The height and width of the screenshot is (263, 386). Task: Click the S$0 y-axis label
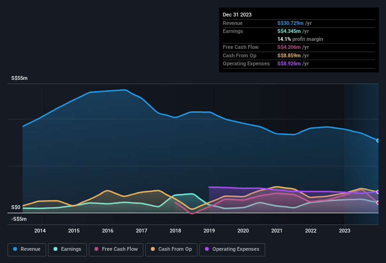(x=16, y=208)
